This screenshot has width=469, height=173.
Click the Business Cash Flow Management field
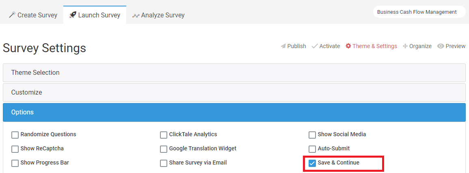coord(419,12)
